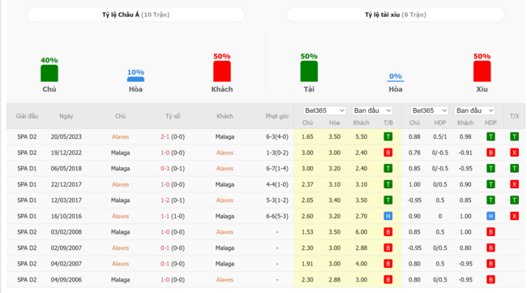The width and height of the screenshot is (527, 293).
Task: Click blue H HDP badge in 16/10/2016 row
Action: coord(491,216)
